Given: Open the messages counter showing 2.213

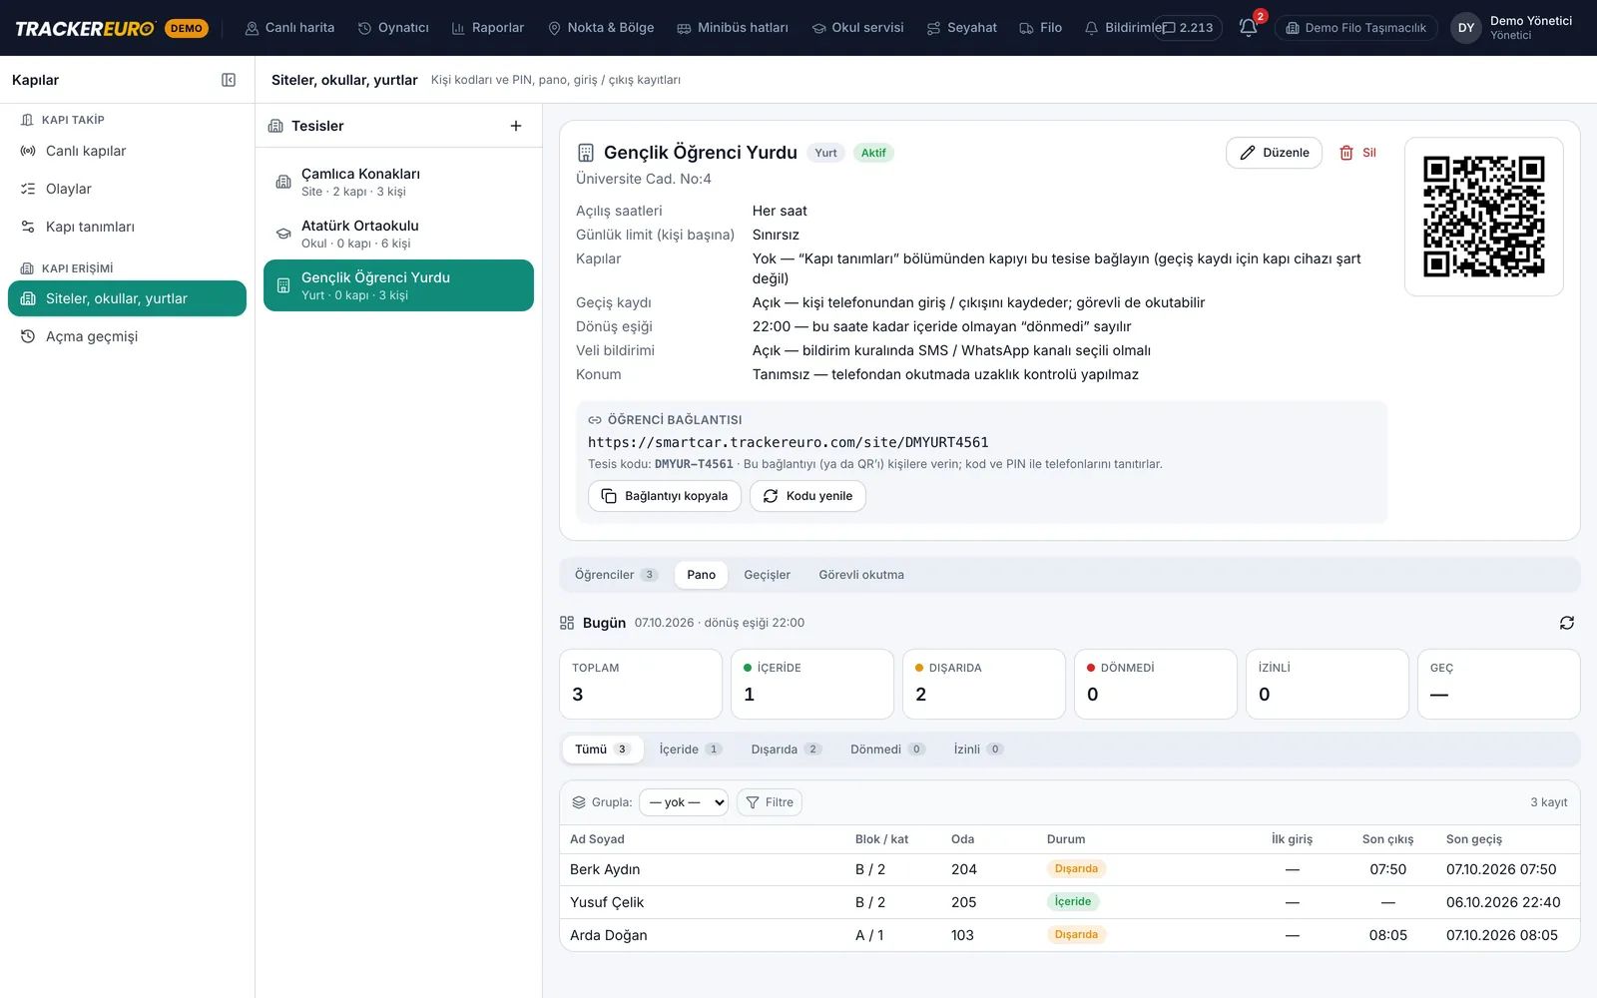Looking at the screenshot, I should pos(1188,28).
